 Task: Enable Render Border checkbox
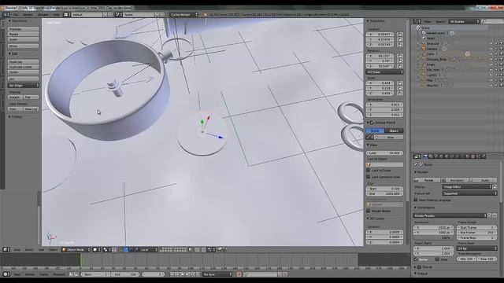pyautogui.click(x=369, y=211)
